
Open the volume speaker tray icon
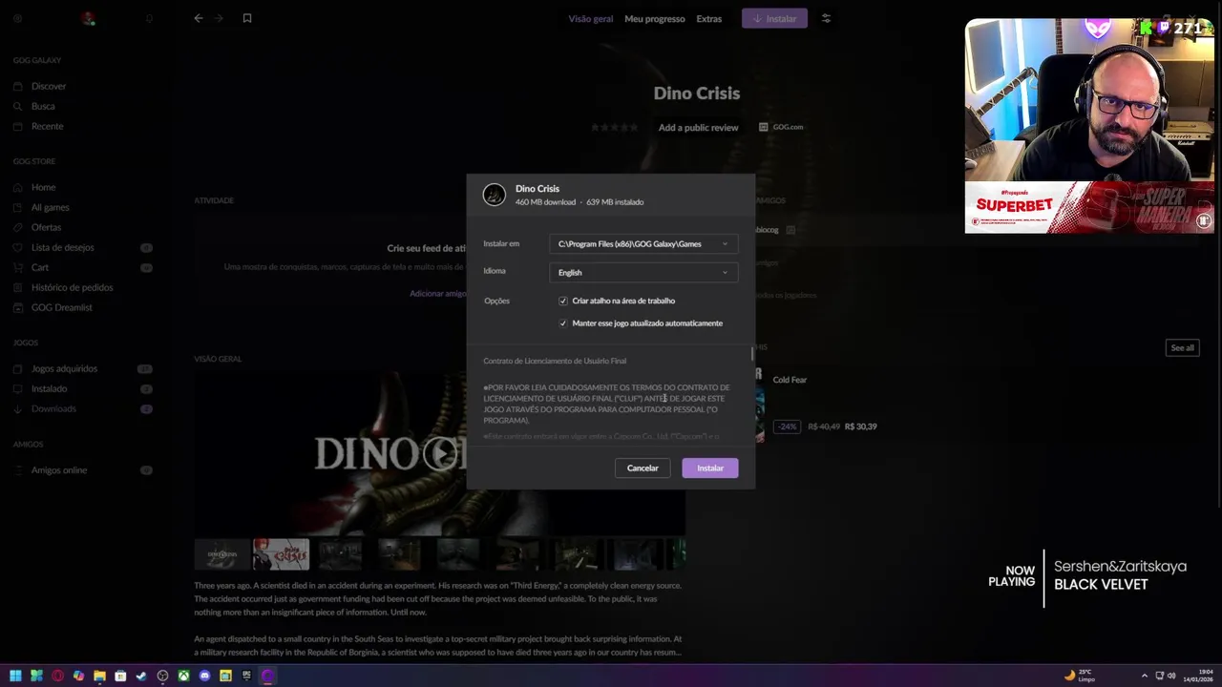pos(1171,676)
